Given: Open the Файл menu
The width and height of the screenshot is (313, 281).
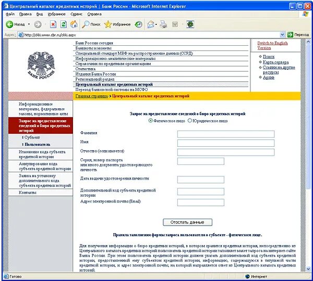Looking at the screenshot, I should [10, 14].
